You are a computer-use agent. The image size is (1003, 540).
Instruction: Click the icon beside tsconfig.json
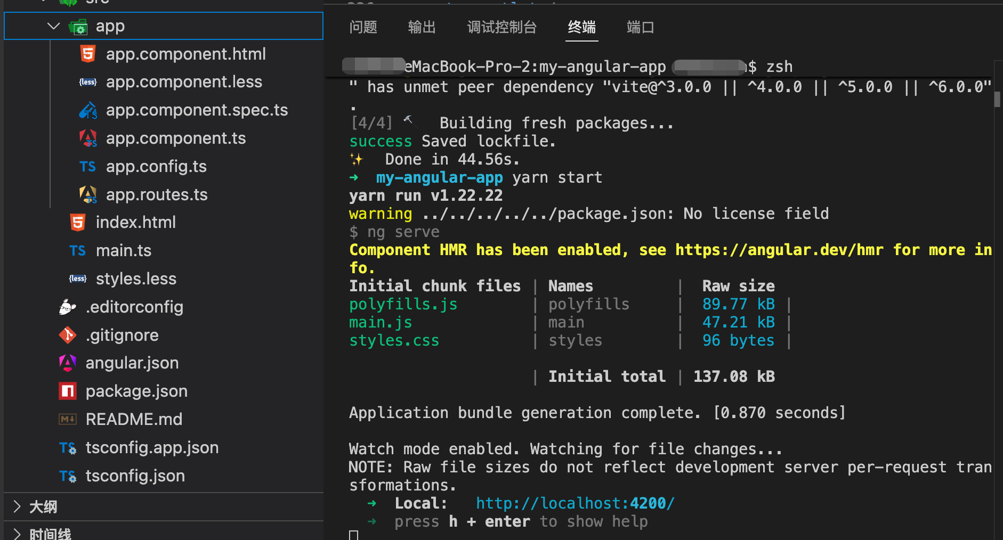coord(68,476)
